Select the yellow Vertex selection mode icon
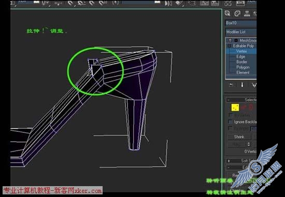 point(235,108)
